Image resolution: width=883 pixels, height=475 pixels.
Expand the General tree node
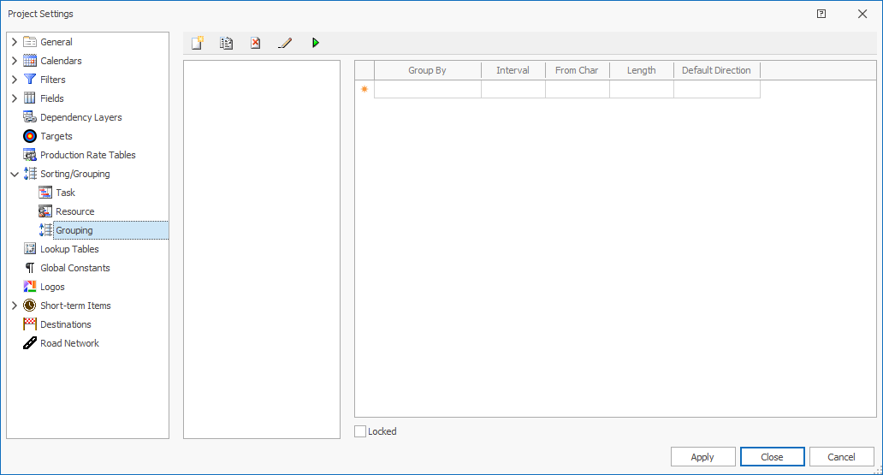tap(15, 42)
